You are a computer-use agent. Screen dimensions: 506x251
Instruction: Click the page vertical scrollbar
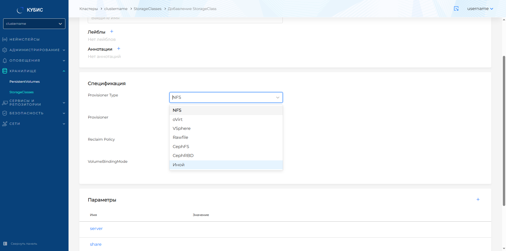click(504, 130)
